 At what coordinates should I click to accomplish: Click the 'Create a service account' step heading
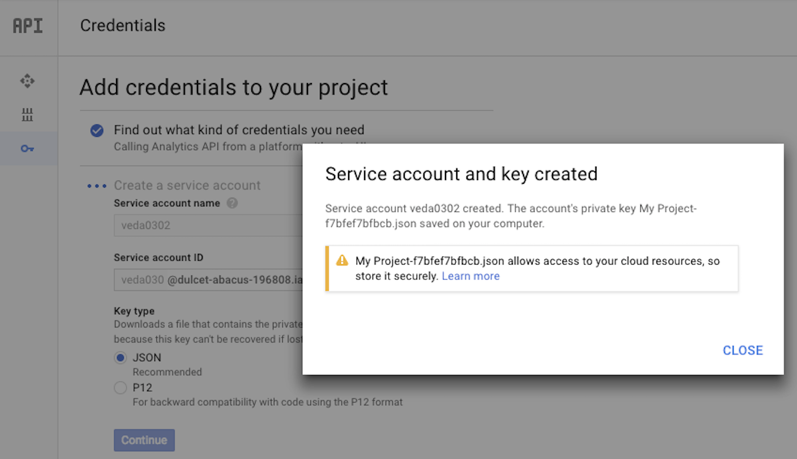point(187,185)
